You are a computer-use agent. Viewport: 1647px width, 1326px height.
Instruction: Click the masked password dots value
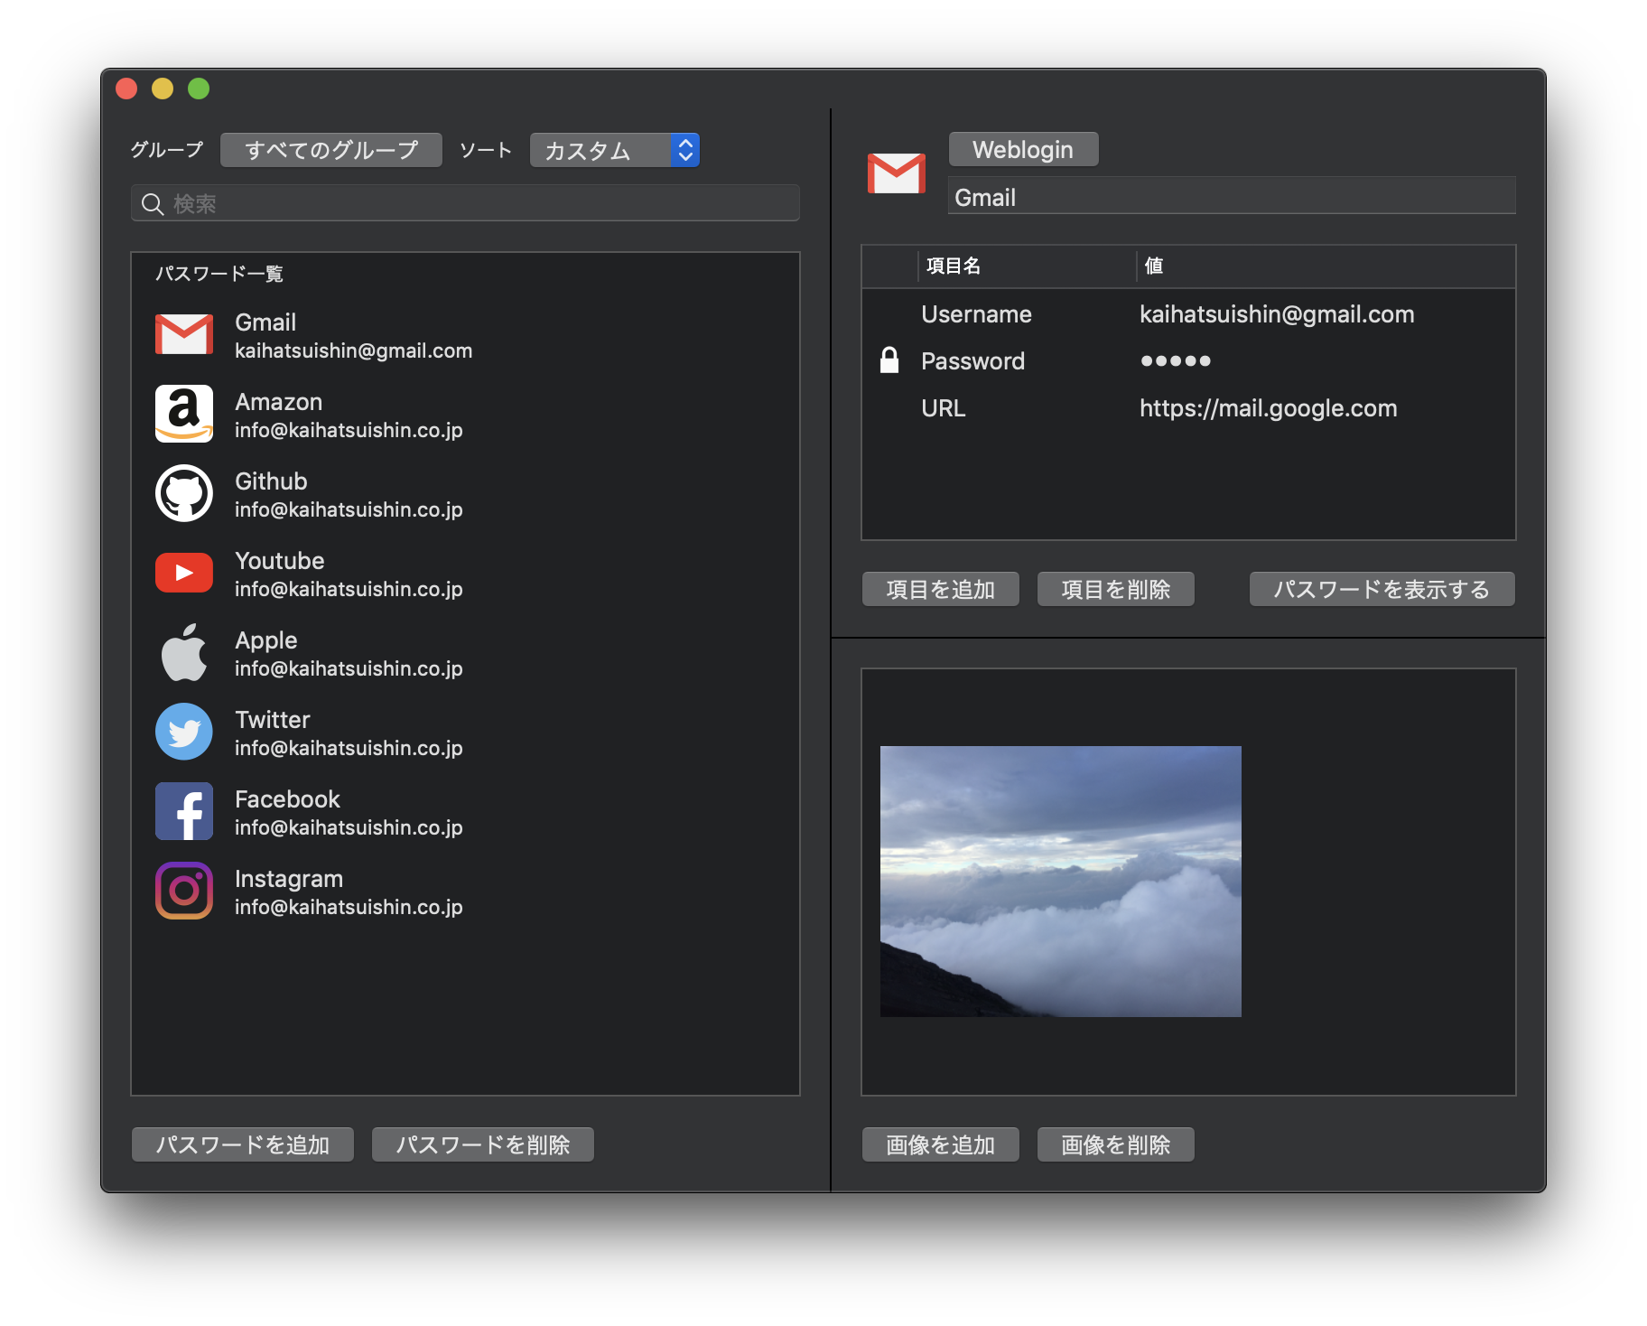pos(1175,361)
